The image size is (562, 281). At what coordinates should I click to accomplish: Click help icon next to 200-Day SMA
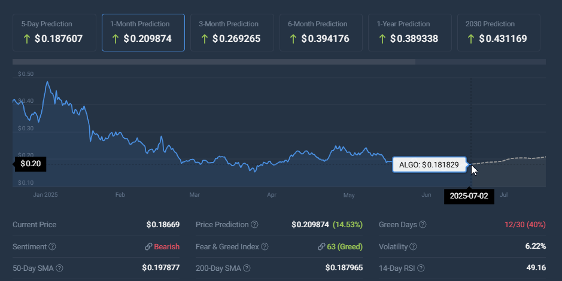[247, 268]
